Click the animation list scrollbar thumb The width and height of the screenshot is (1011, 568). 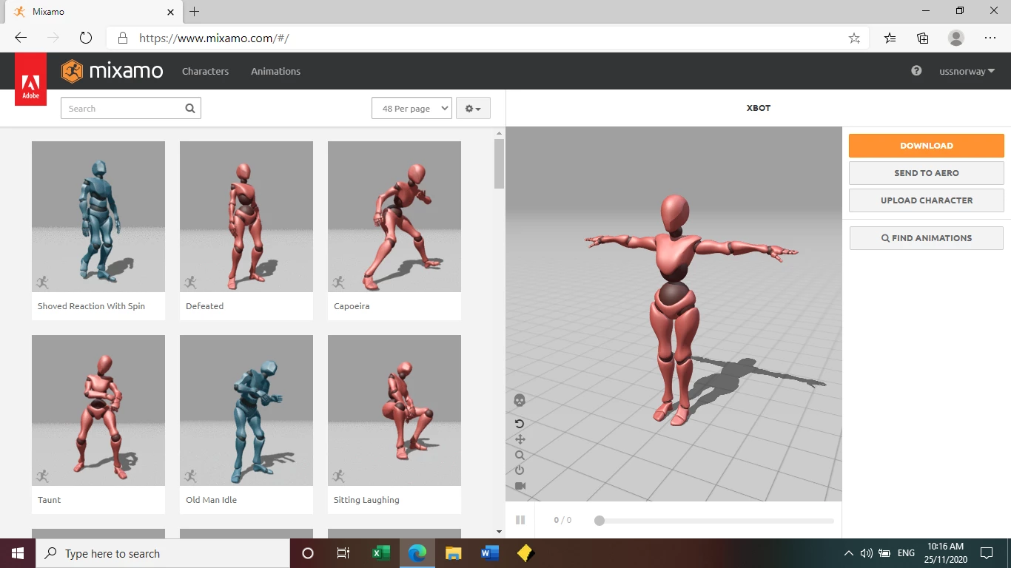(499, 163)
